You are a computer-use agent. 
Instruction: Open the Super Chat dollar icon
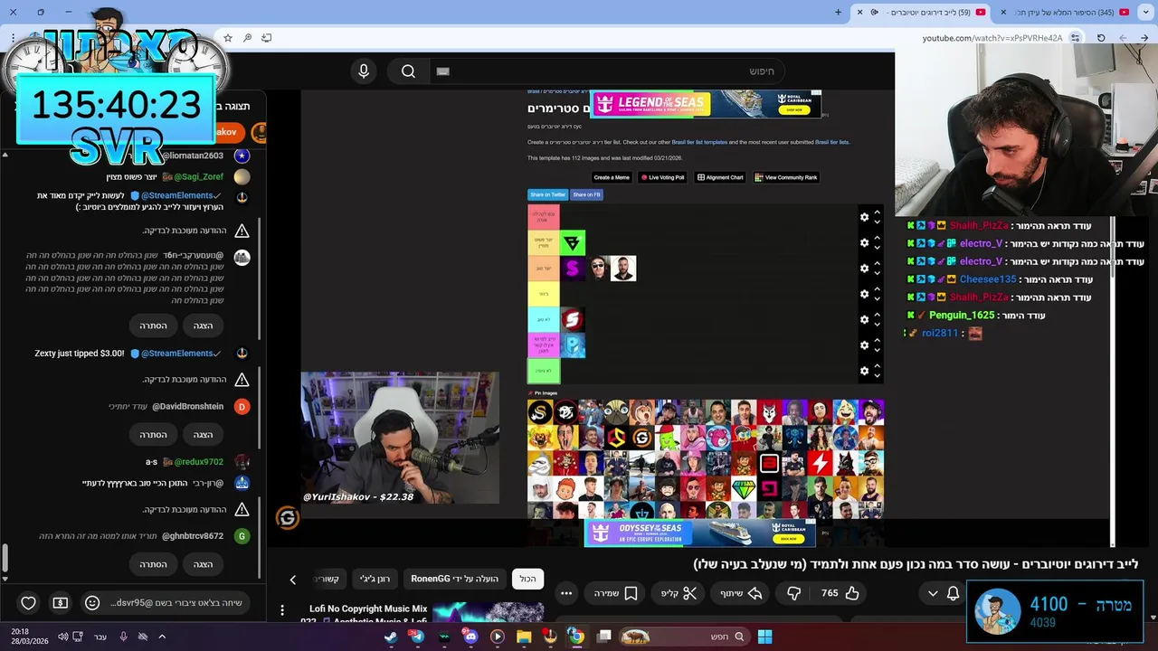tap(60, 603)
